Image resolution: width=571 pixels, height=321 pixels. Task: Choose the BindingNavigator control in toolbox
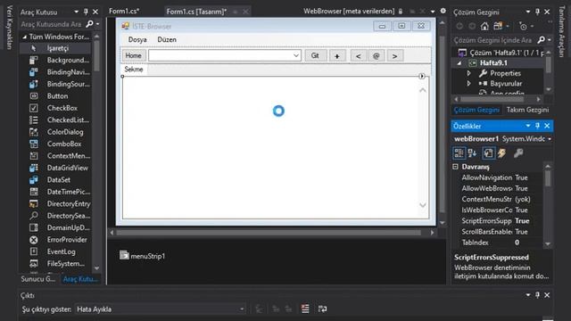click(55, 72)
